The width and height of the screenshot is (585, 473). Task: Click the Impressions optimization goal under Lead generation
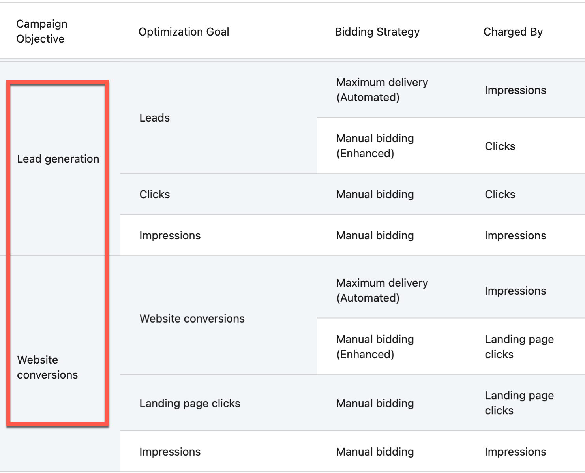pos(170,235)
